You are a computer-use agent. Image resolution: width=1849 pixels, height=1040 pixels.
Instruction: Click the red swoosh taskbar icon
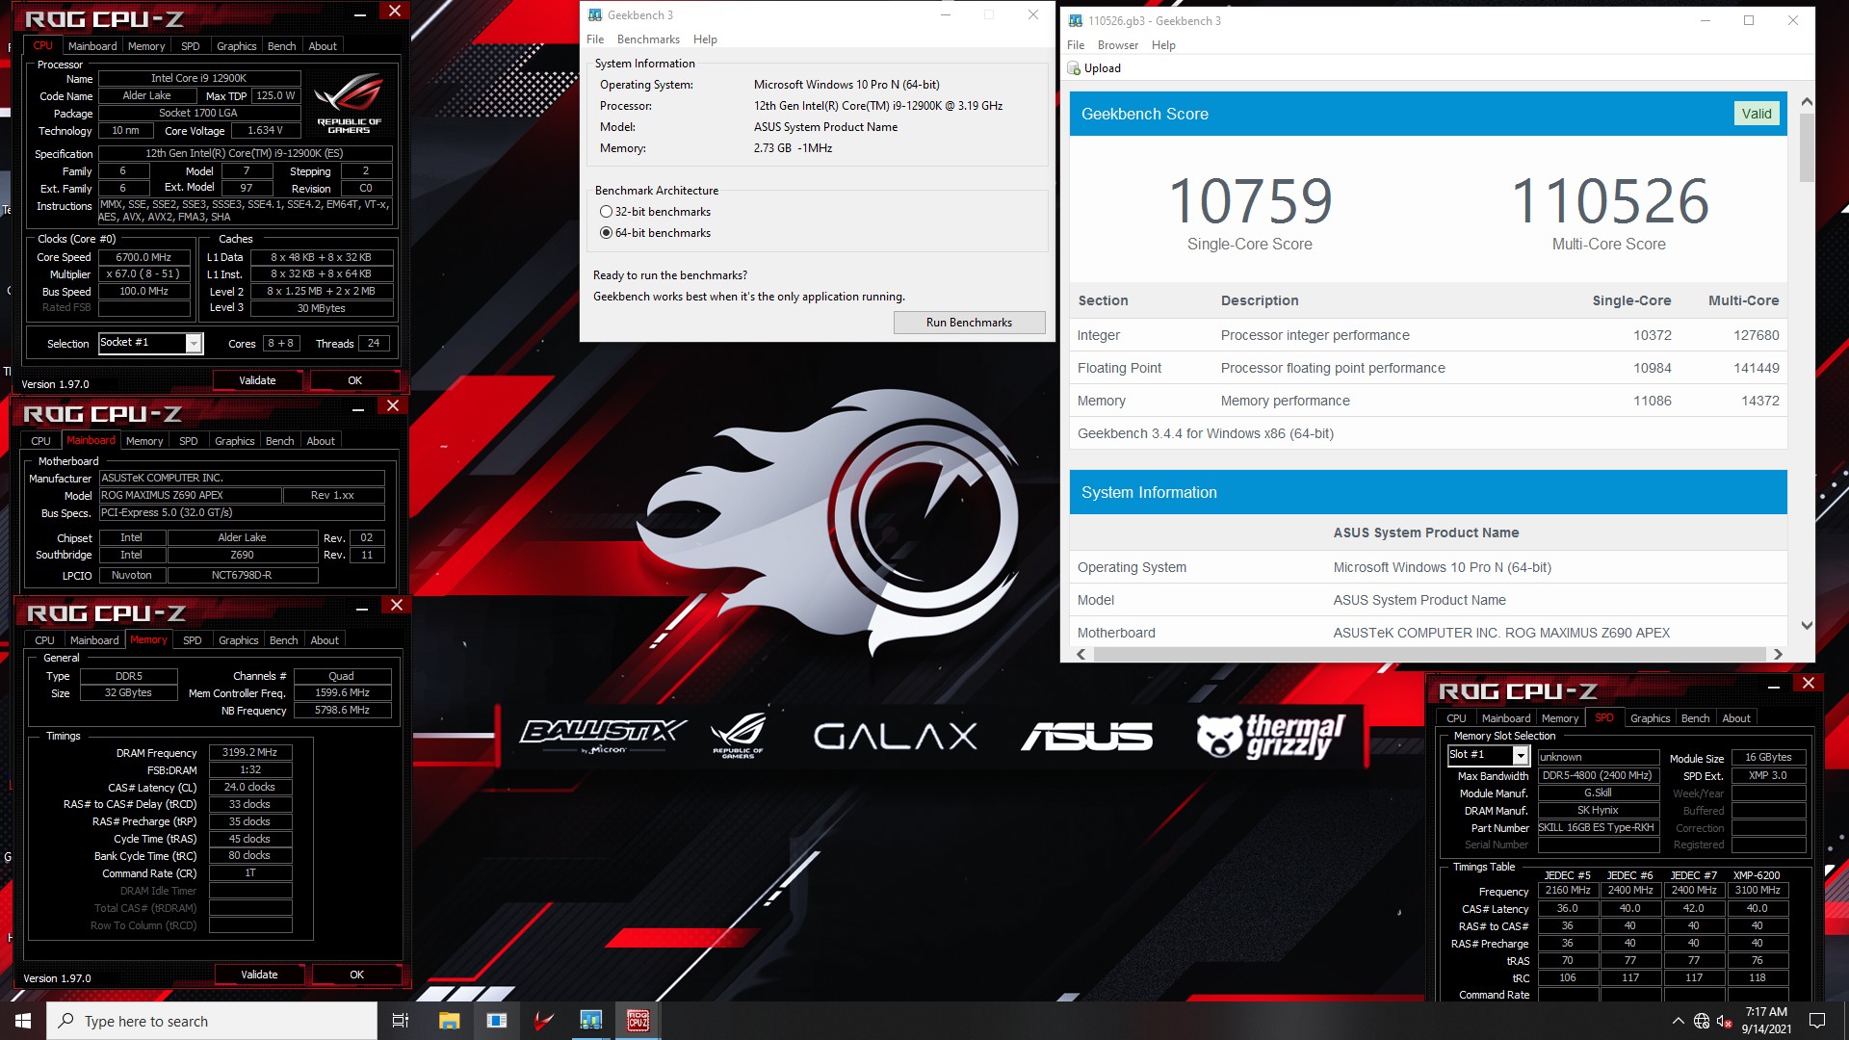tap(544, 1021)
